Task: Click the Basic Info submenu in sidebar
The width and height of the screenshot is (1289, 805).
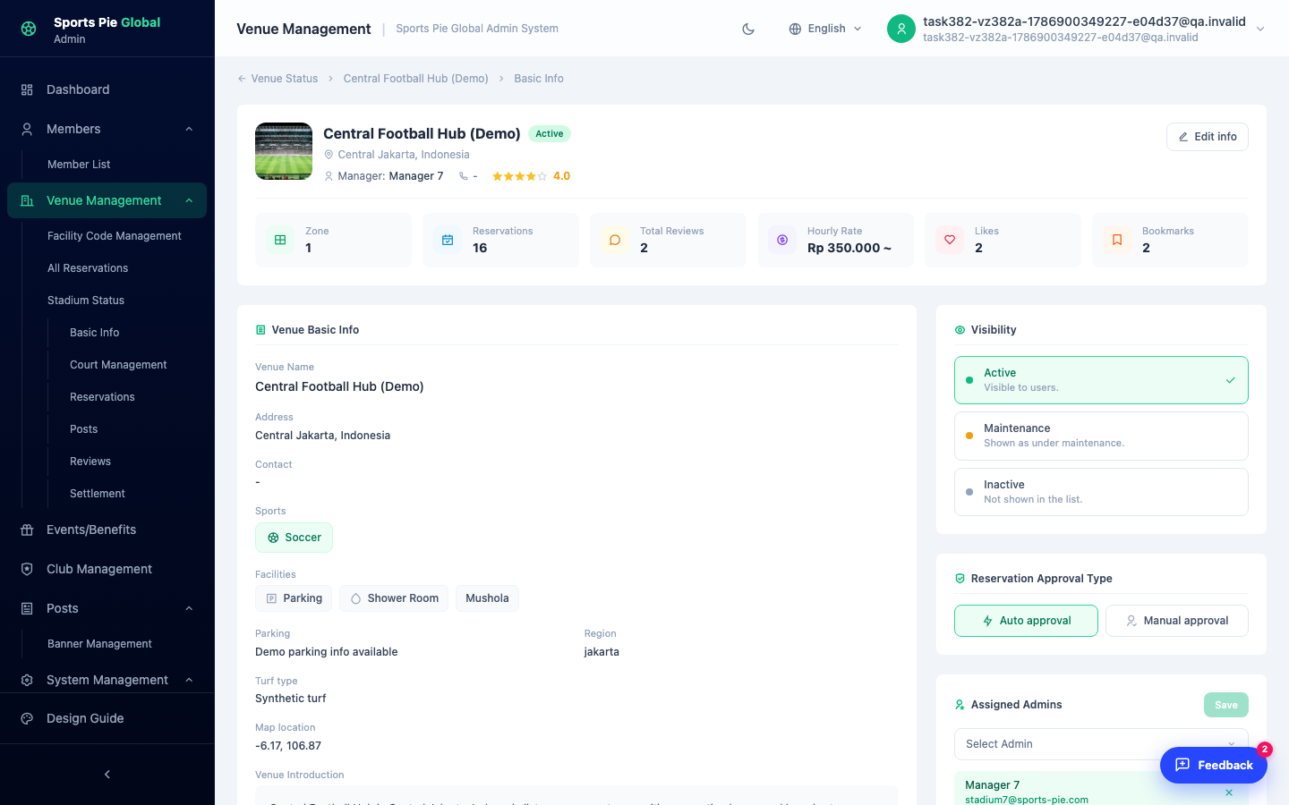Action: point(95,333)
